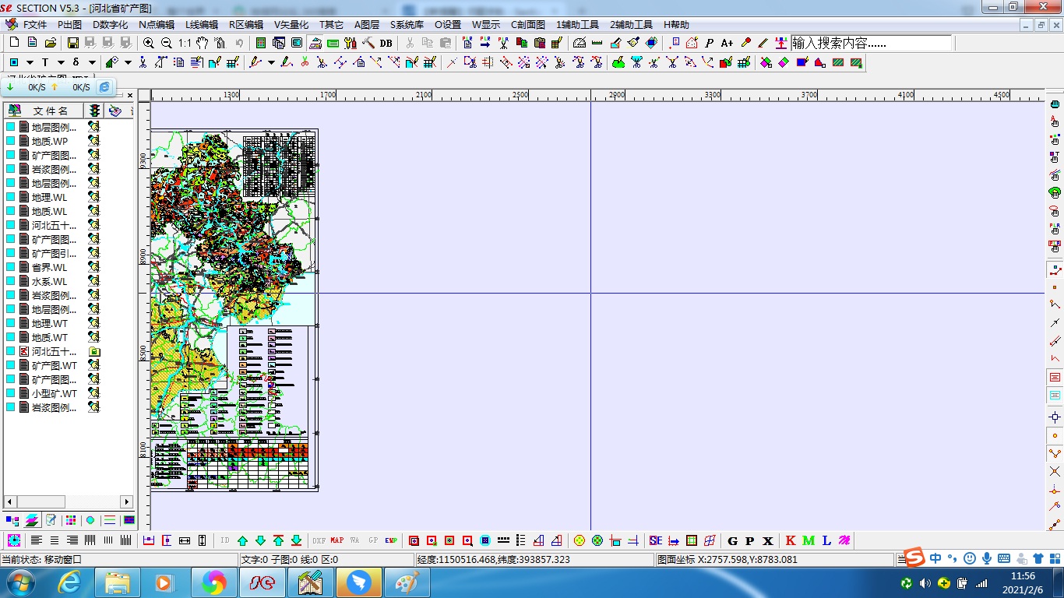1064x598 pixels.
Task: Expand dropdown beside the green point edit tool
Action: [x=128, y=62]
